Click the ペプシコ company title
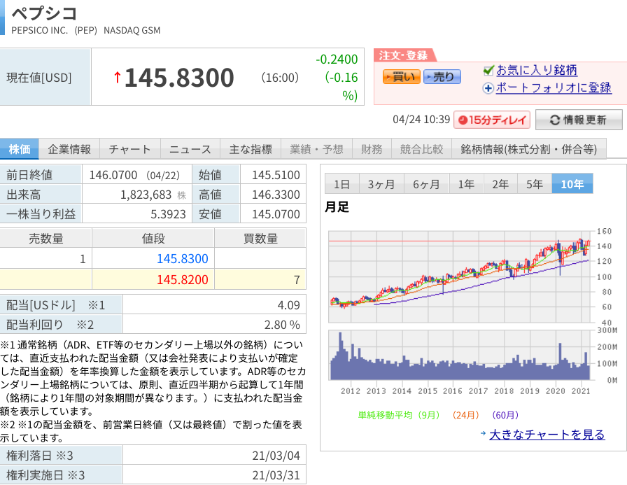 [x=44, y=13]
